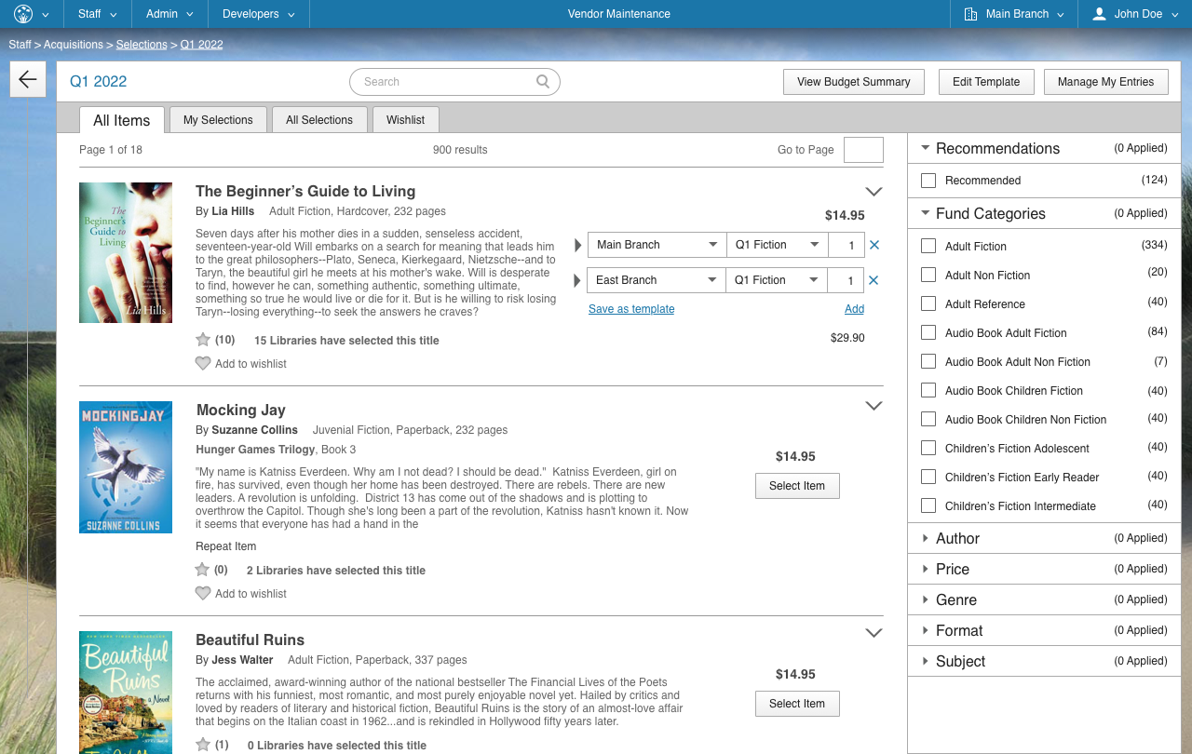Viewport: 1192px width, 754px height.
Task: Click the back arrow above the item list
Action: tap(28, 78)
